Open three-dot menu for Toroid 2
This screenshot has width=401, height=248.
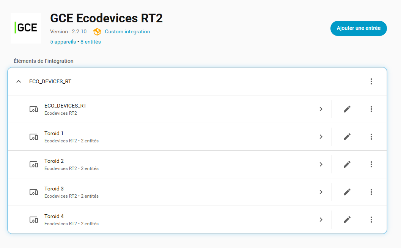[x=371, y=164]
